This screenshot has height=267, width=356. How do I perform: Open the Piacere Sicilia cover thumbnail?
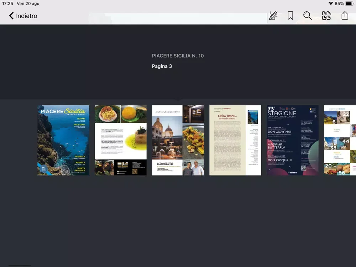(x=63, y=140)
